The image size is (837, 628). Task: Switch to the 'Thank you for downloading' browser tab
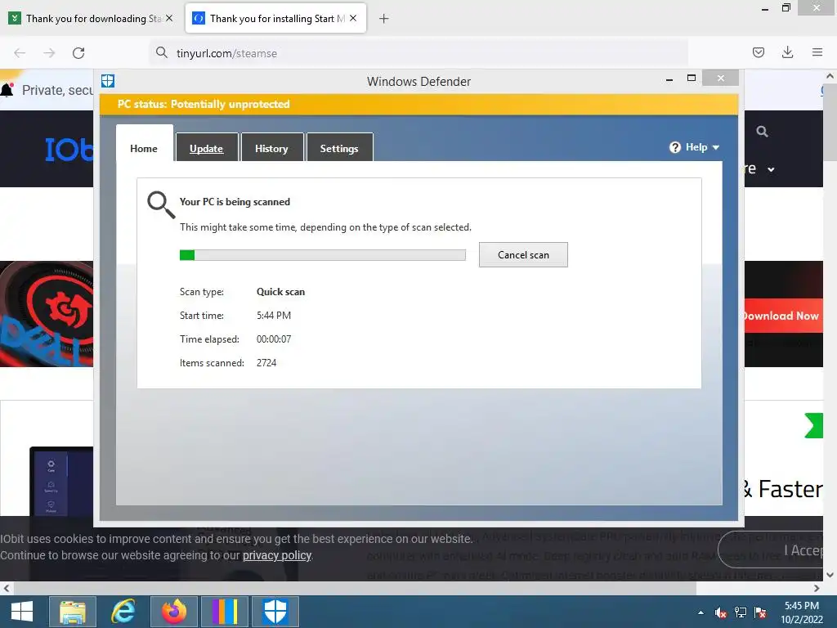(92, 19)
